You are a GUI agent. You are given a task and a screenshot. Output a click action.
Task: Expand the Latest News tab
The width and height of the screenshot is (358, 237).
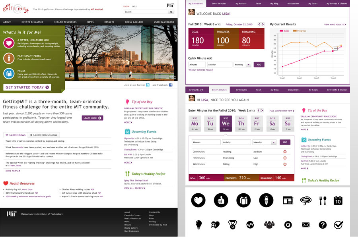coord(16,135)
